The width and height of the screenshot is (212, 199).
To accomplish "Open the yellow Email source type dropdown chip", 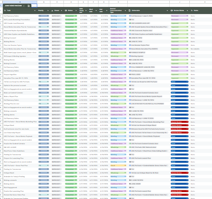I will click(118, 165).
